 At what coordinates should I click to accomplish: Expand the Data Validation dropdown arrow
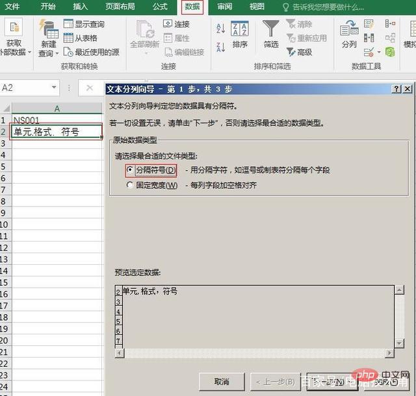click(x=379, y=52)
